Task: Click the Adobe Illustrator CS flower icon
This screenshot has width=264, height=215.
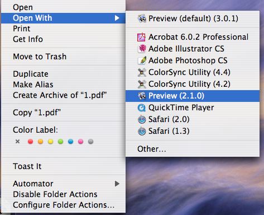Action: pos(142,49)
